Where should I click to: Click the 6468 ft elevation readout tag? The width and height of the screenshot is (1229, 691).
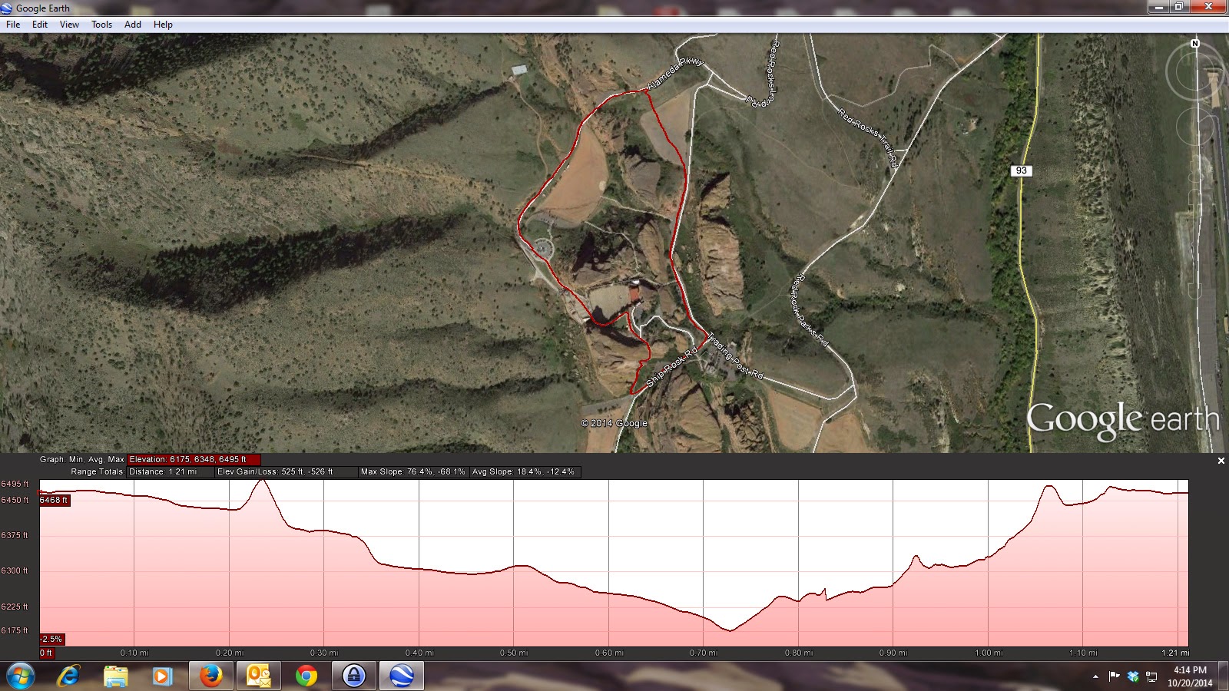pos(54,501)
